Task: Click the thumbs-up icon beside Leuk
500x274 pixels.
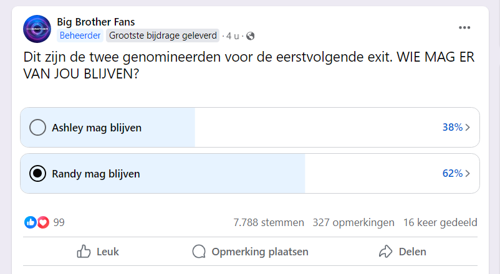Action: coord(84,252)
